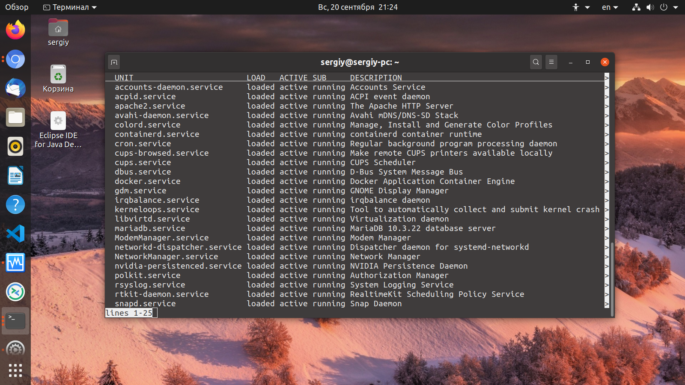Open the terminal hamburger menu
685x385 pixels.
tap(551, 62)
